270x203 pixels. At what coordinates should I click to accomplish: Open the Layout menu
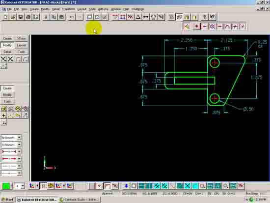click(x=81, y=9)
